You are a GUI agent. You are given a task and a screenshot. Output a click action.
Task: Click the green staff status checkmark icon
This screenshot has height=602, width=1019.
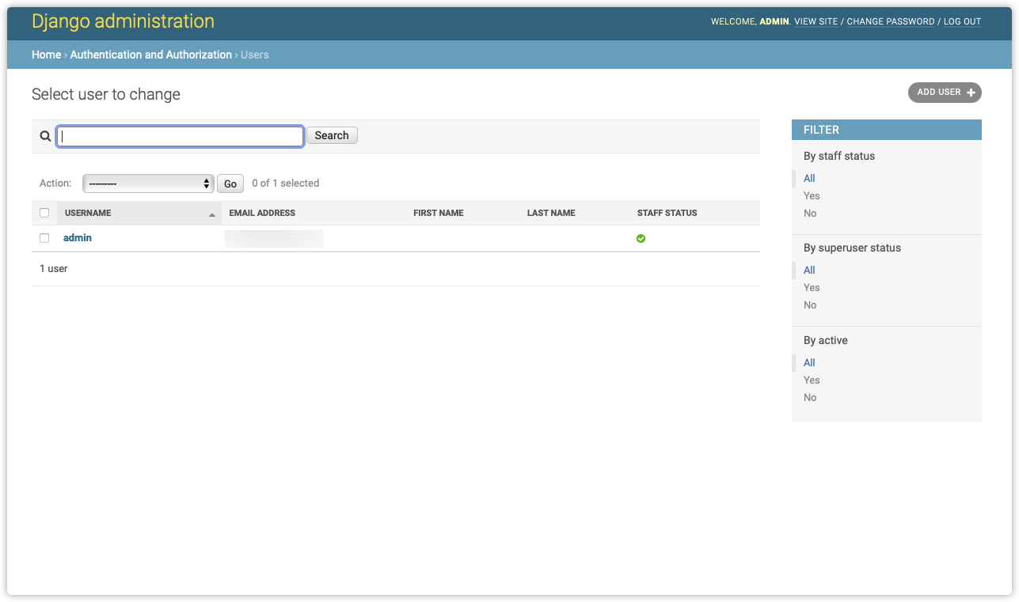tap(641, 238)
